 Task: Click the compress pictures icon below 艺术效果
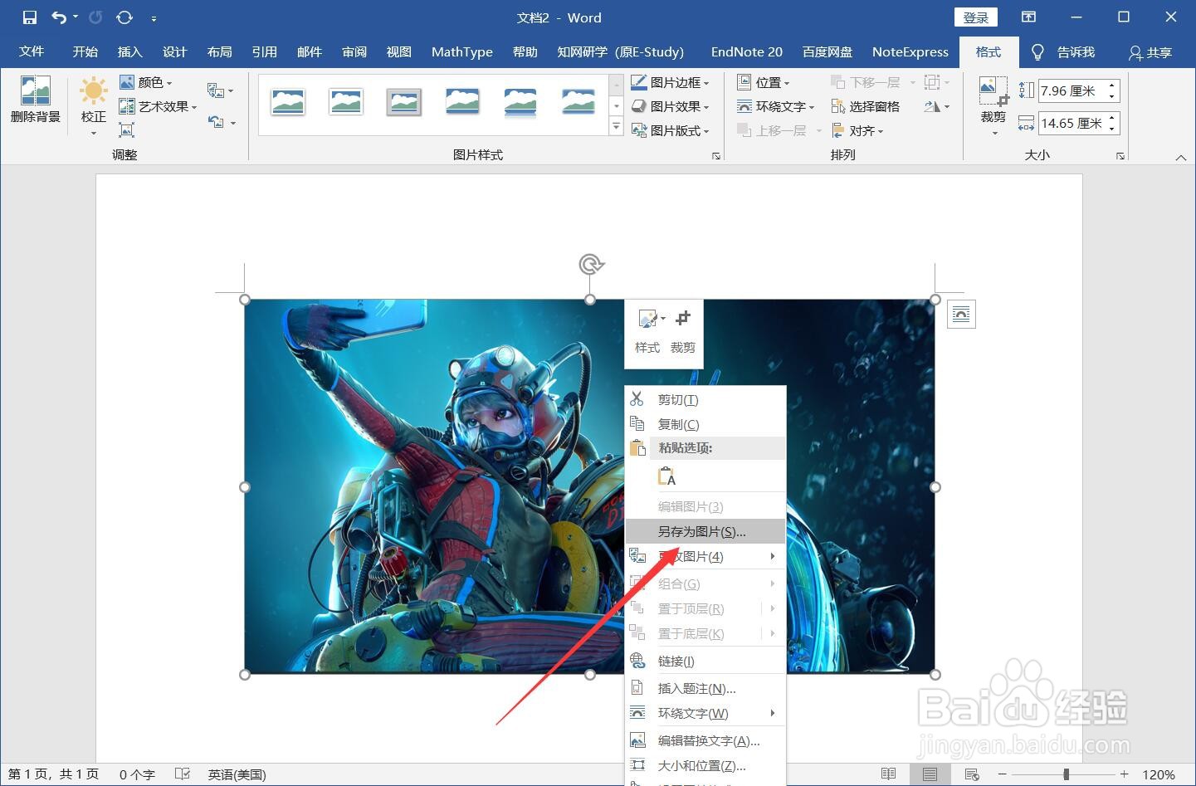126,129
